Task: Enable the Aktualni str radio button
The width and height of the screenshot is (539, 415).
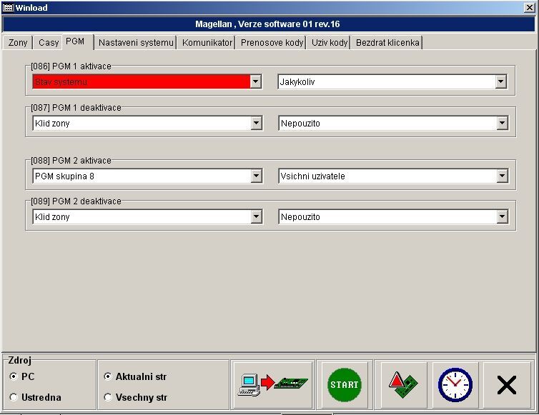Action: (108, 376)
